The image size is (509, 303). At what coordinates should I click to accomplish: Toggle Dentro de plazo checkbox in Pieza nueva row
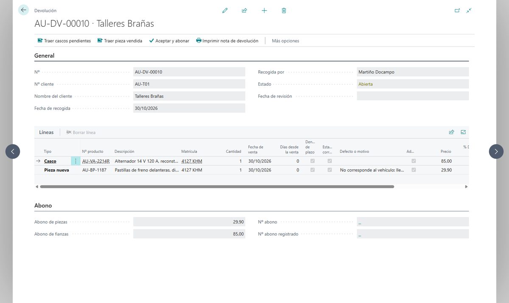313,170
